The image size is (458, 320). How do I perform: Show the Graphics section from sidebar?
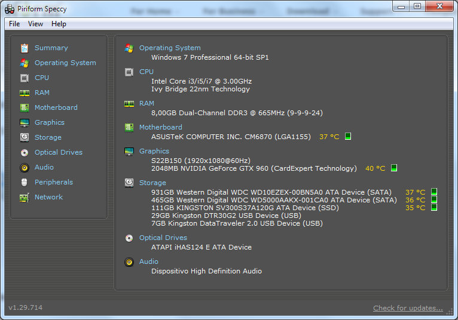coord(50,122)
